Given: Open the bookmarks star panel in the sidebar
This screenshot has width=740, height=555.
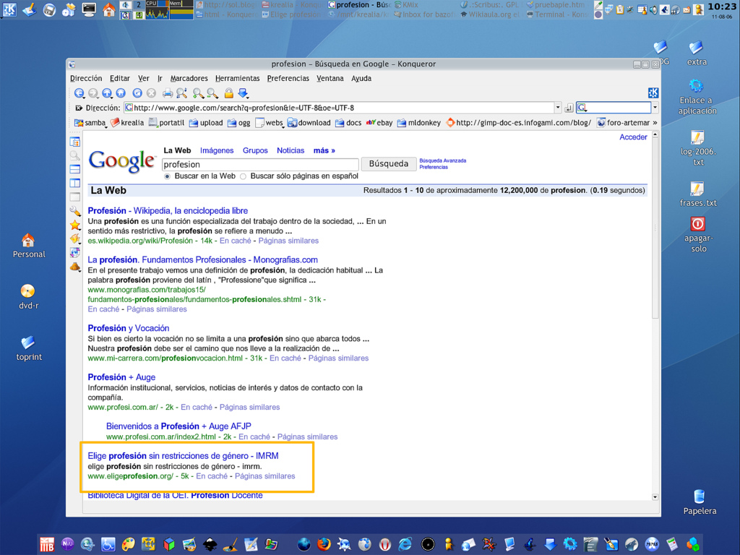Looking at the screenshot, I should coord(75,225).
